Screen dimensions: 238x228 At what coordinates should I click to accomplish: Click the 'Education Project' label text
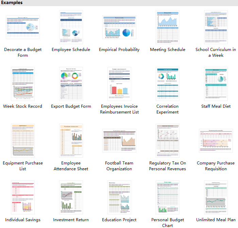point(119,220)
